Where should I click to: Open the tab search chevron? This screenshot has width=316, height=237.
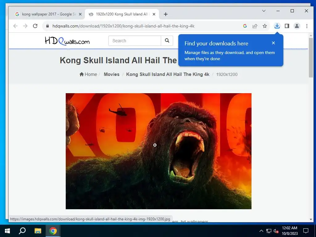(x=264, y=11)
